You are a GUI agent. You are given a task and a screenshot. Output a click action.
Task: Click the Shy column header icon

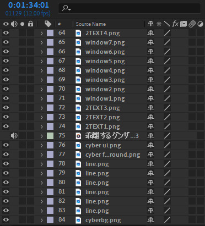(150, 24)
